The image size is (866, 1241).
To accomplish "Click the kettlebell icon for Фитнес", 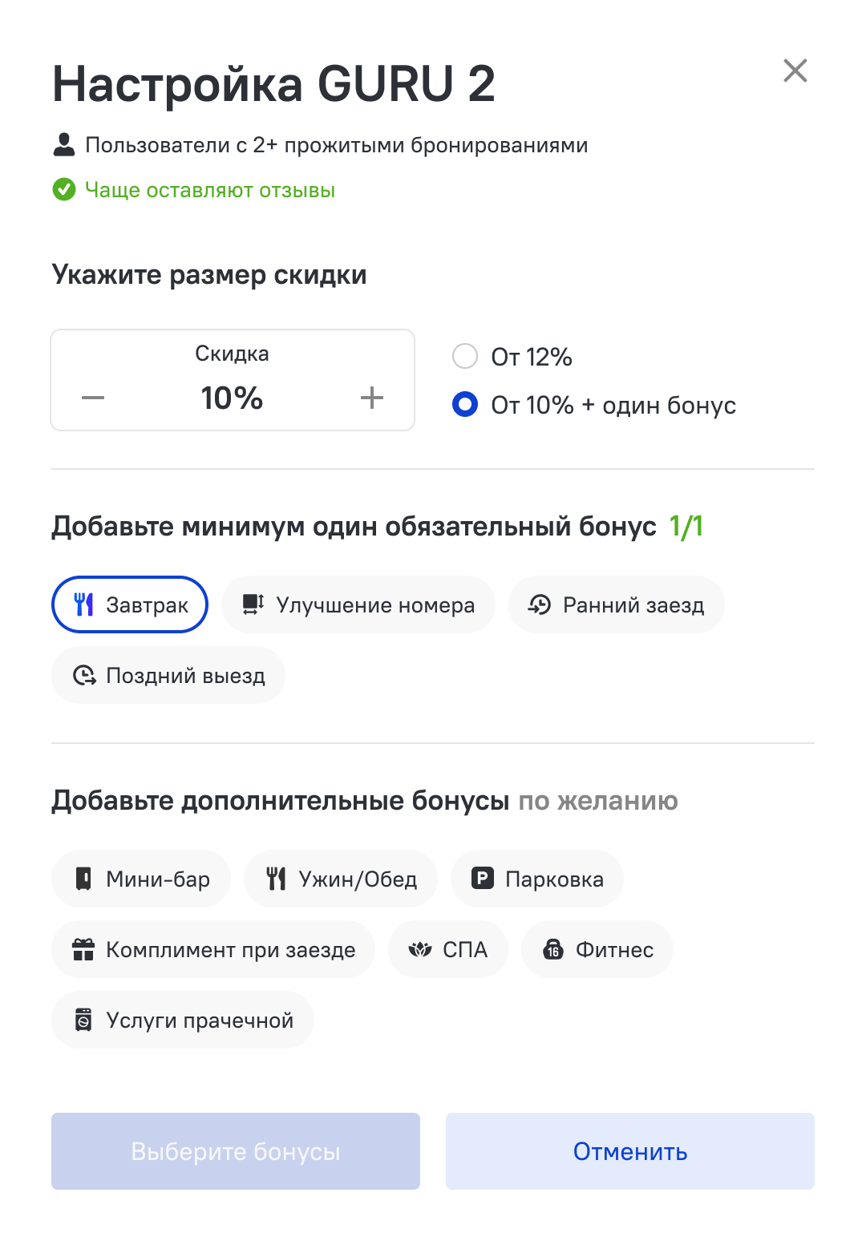I will coord(553,949).
